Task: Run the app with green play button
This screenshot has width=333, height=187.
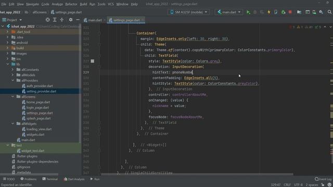Action: 248,12
